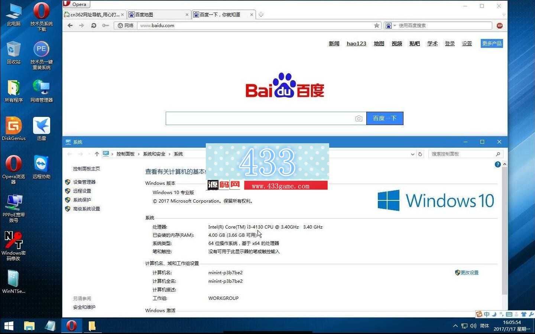Click the 百度一下 search button

[385, 118]
